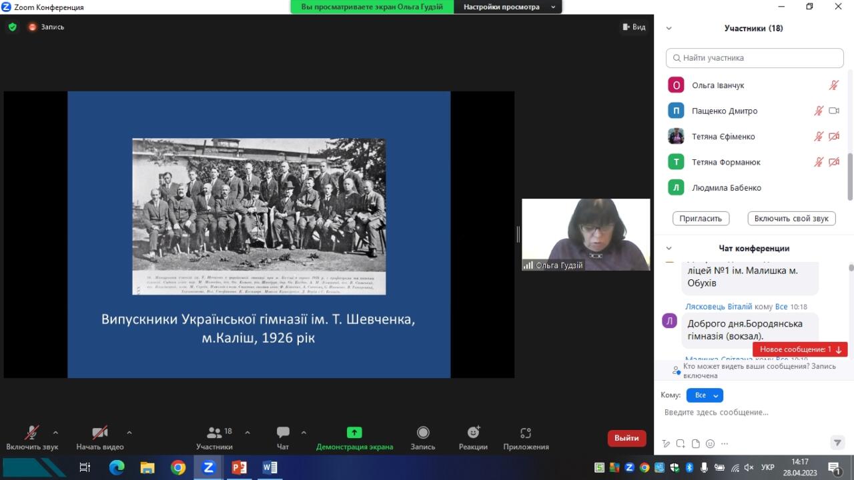The height and width of the screenshot is (480, 854).
Task: Click muted mic icon for Пащенко Дмитро
Action: coord(819,111)
